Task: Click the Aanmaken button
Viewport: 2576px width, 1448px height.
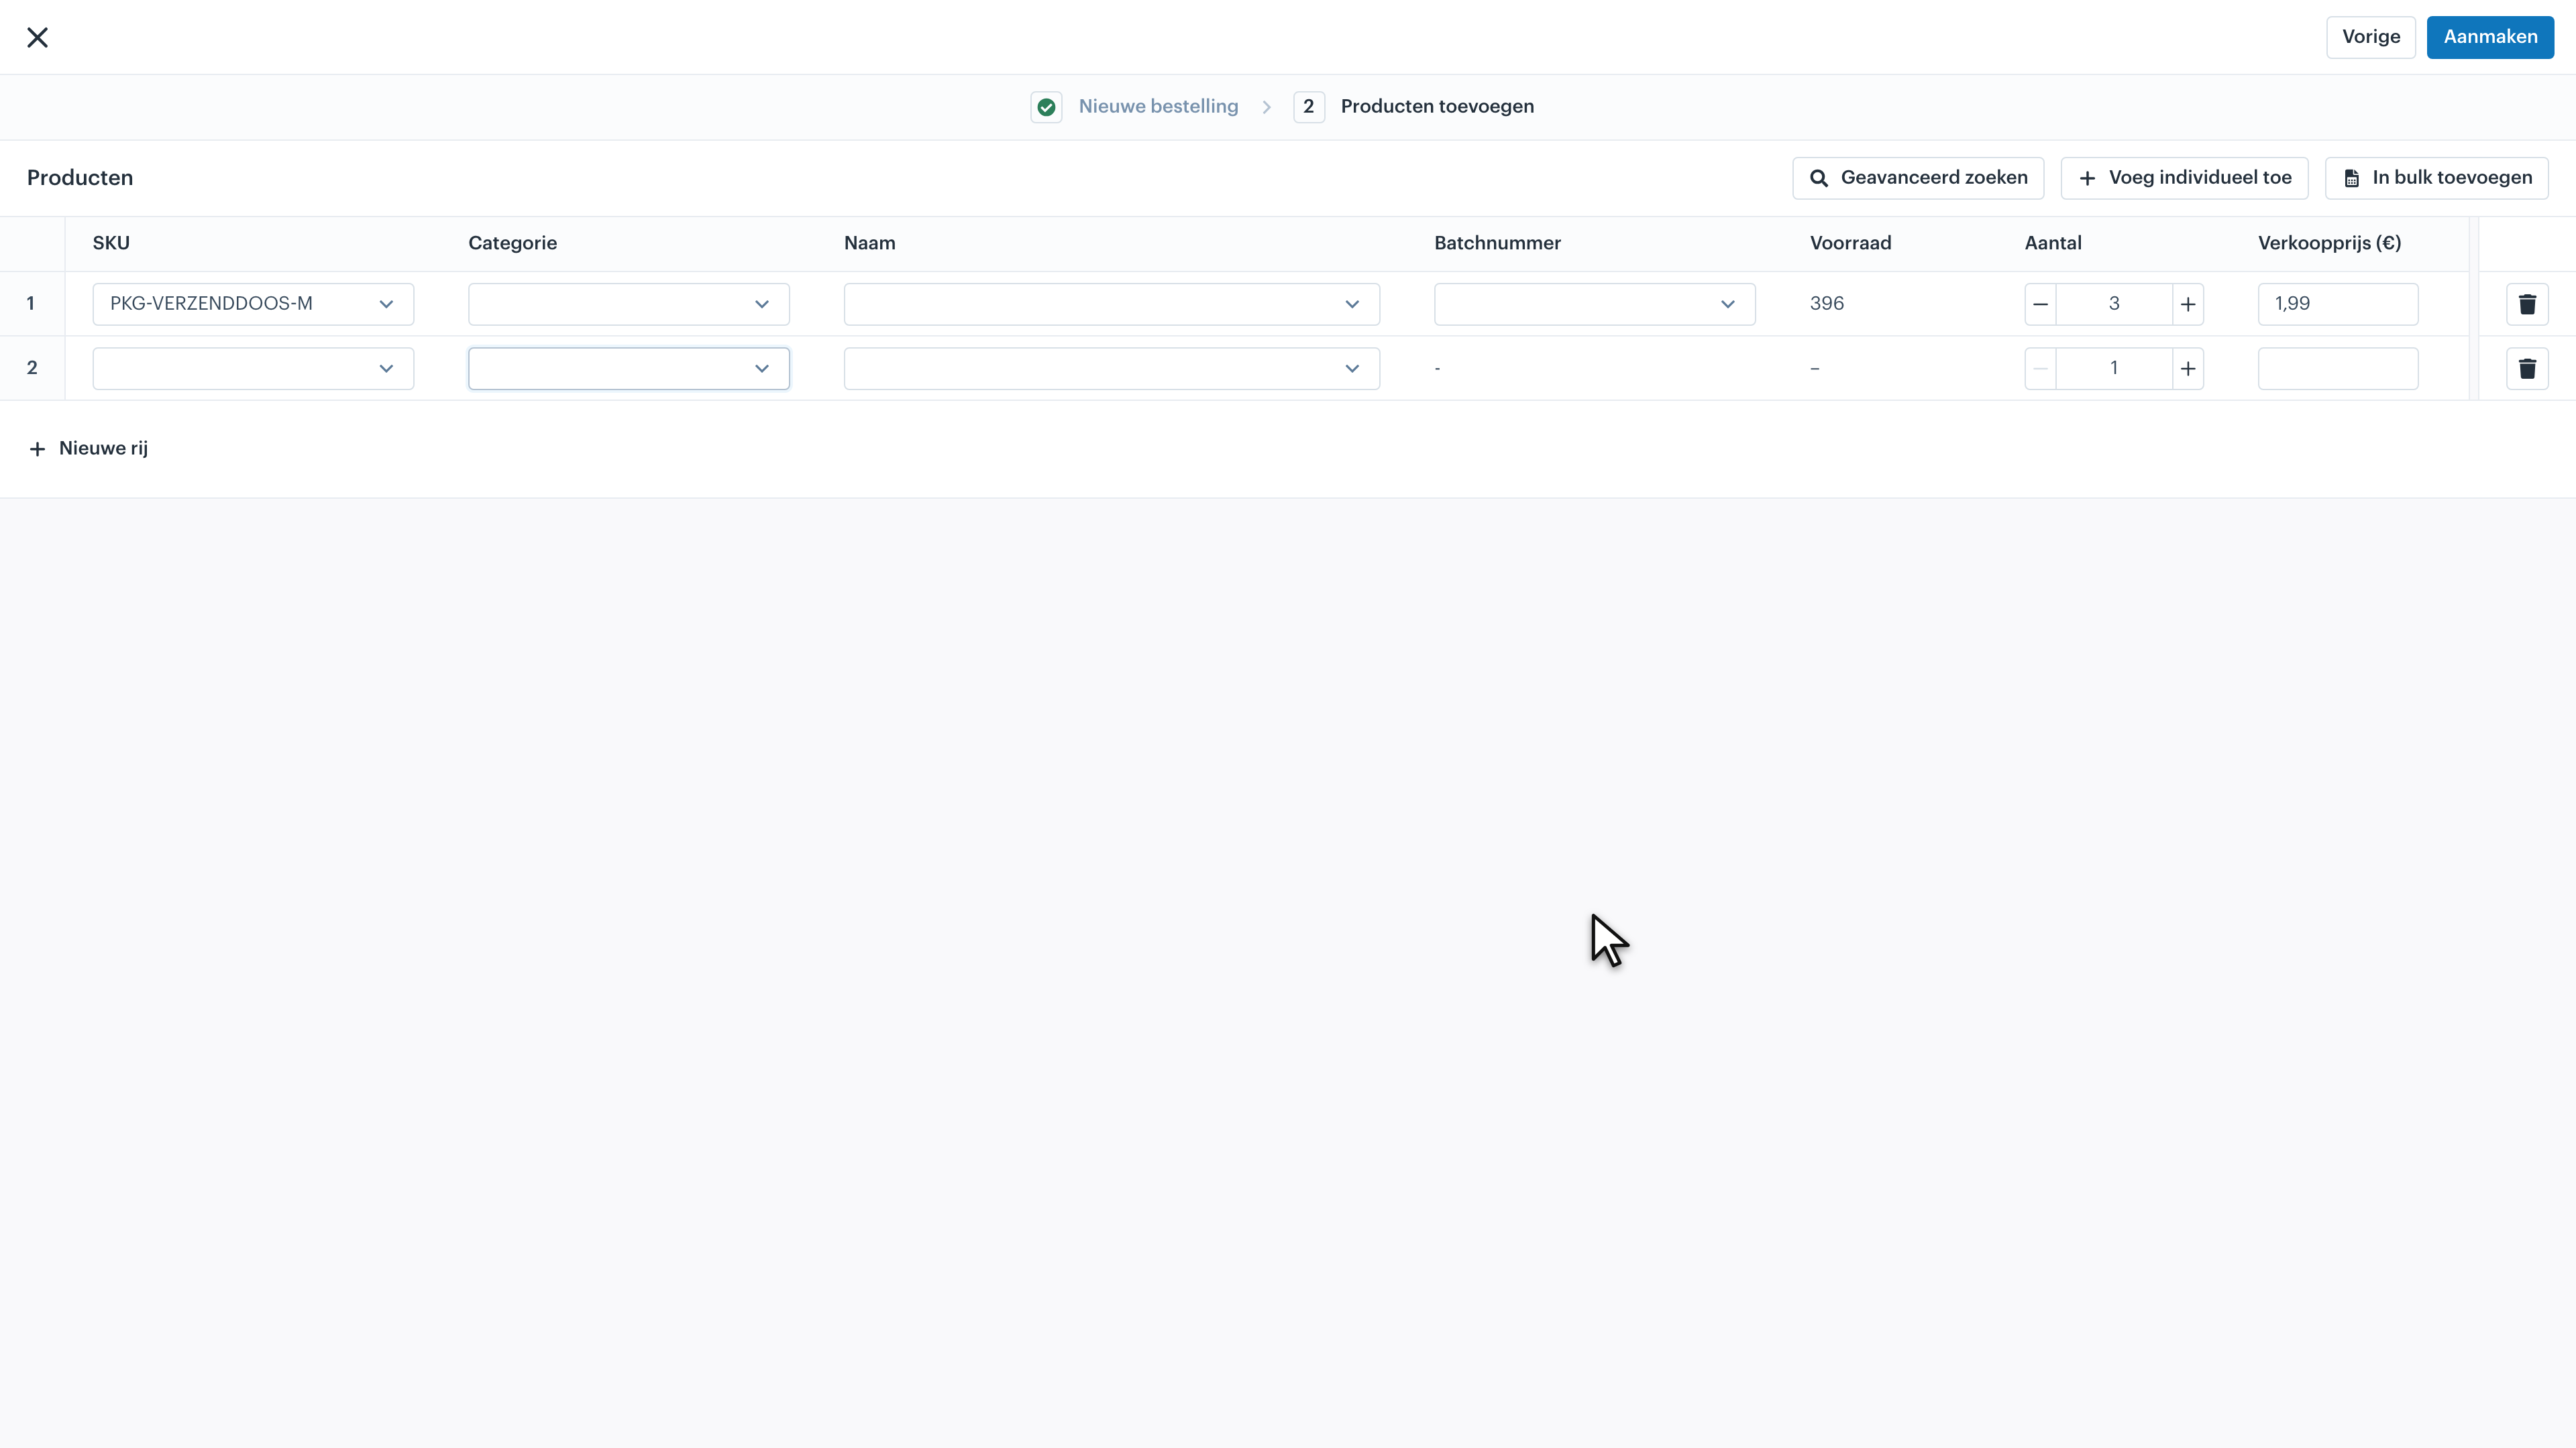Action: tap(2490, 37)
